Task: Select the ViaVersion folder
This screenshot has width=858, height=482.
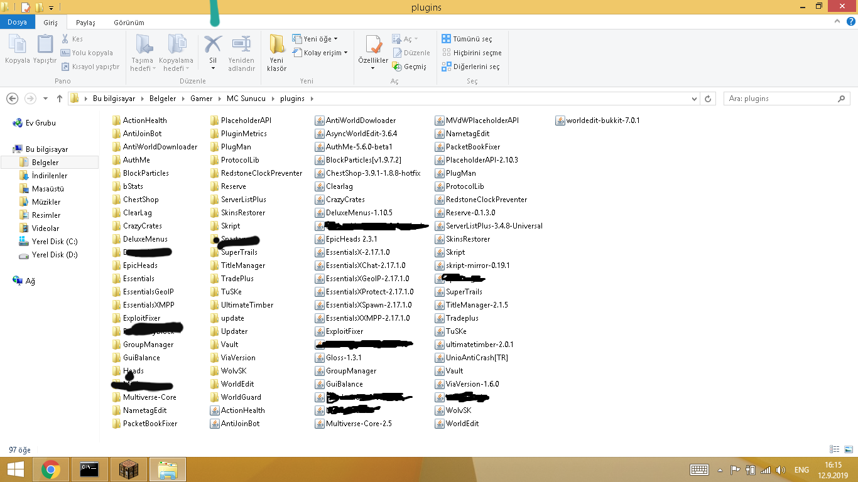Action: (x=238, y=358)
